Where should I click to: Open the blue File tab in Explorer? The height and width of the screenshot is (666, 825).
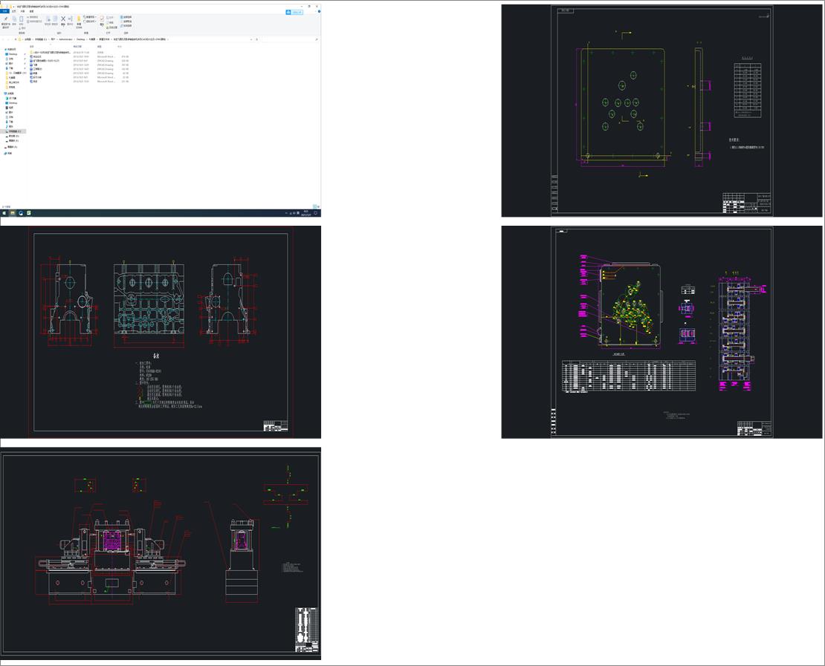click(x=4, y=11)
